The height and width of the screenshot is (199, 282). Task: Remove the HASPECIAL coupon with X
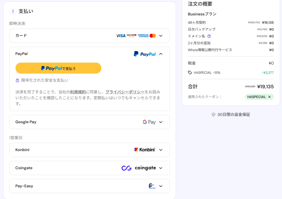pyautogui.click(x=269, y=97)
